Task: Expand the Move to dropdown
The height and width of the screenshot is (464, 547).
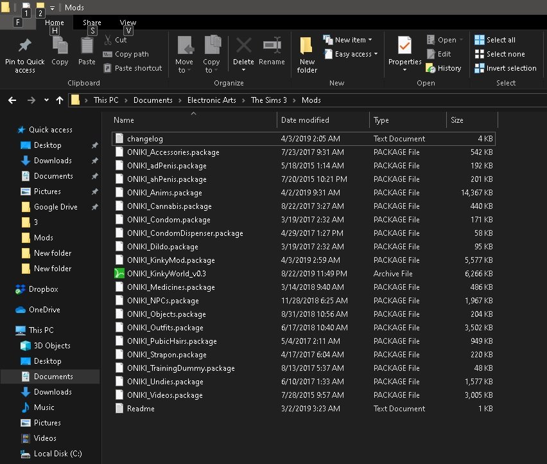Action: click(x=189, y=70)
